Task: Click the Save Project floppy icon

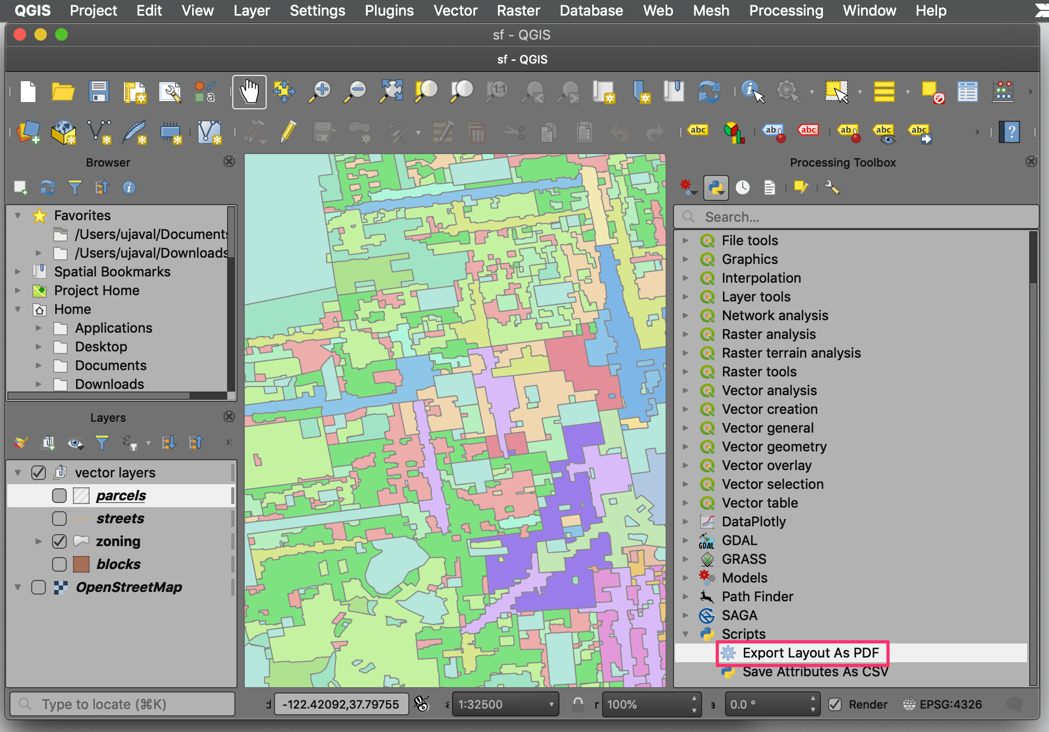Action: pyautogui.click(x=98, y=92)
